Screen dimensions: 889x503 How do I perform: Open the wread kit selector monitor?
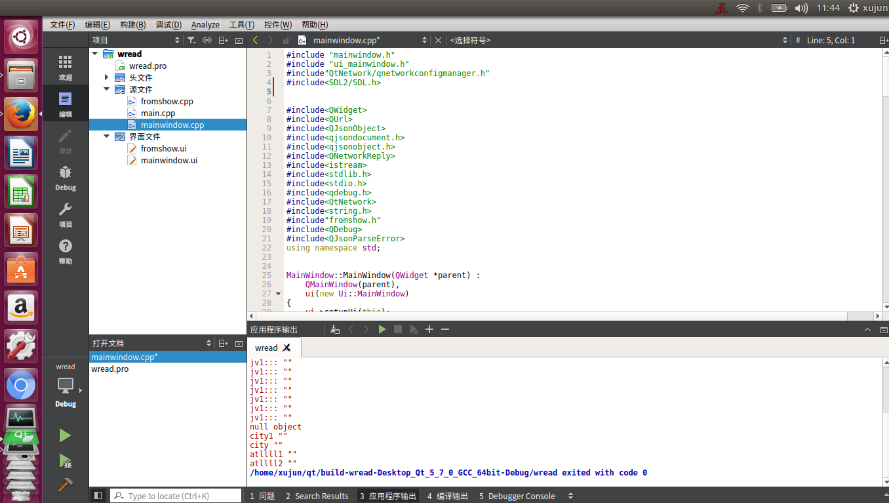pyautogui.click(x=65, y=386)
